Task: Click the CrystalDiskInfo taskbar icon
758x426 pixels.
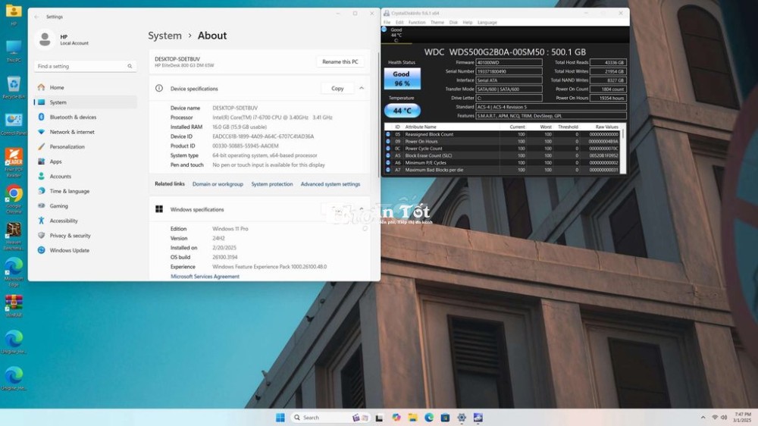Action: click(478, 418)
